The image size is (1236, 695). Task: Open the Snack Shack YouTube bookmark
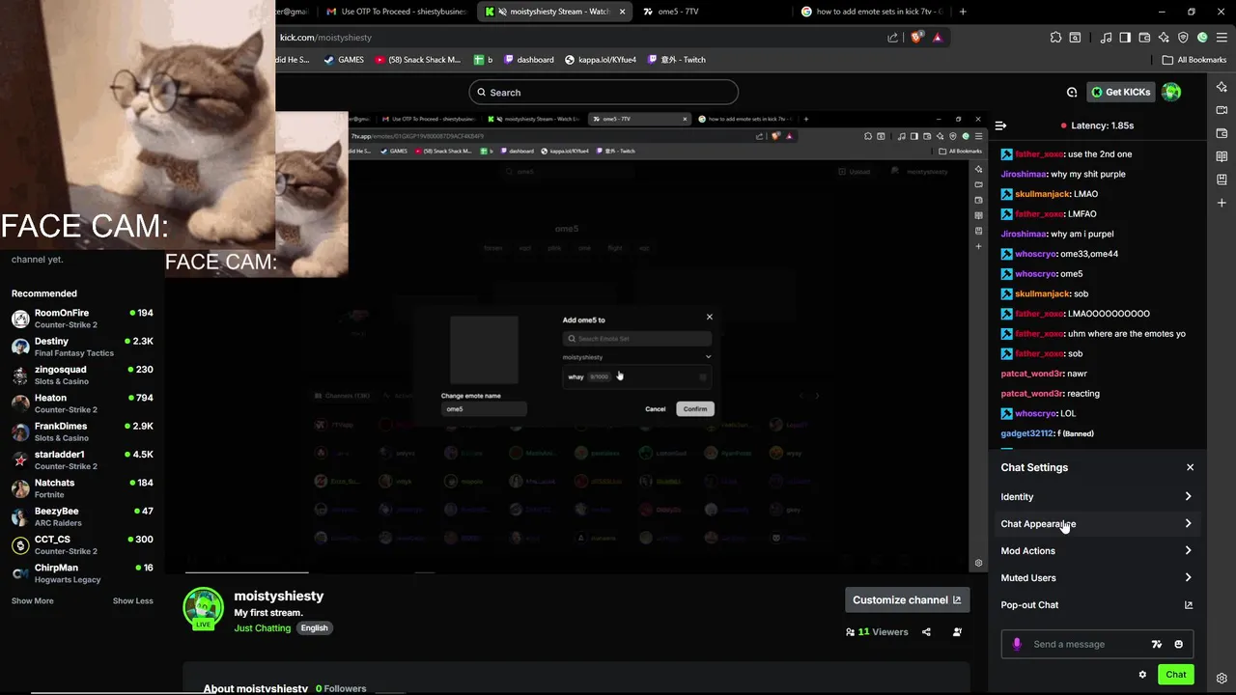pyautogui.click(x=417, y=60)
